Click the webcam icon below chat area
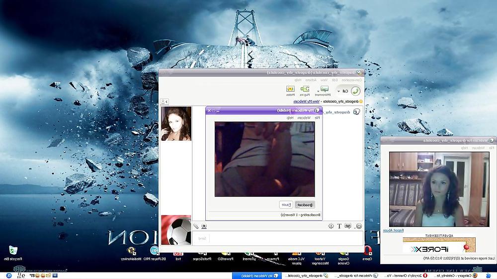 tap(204, 226)
